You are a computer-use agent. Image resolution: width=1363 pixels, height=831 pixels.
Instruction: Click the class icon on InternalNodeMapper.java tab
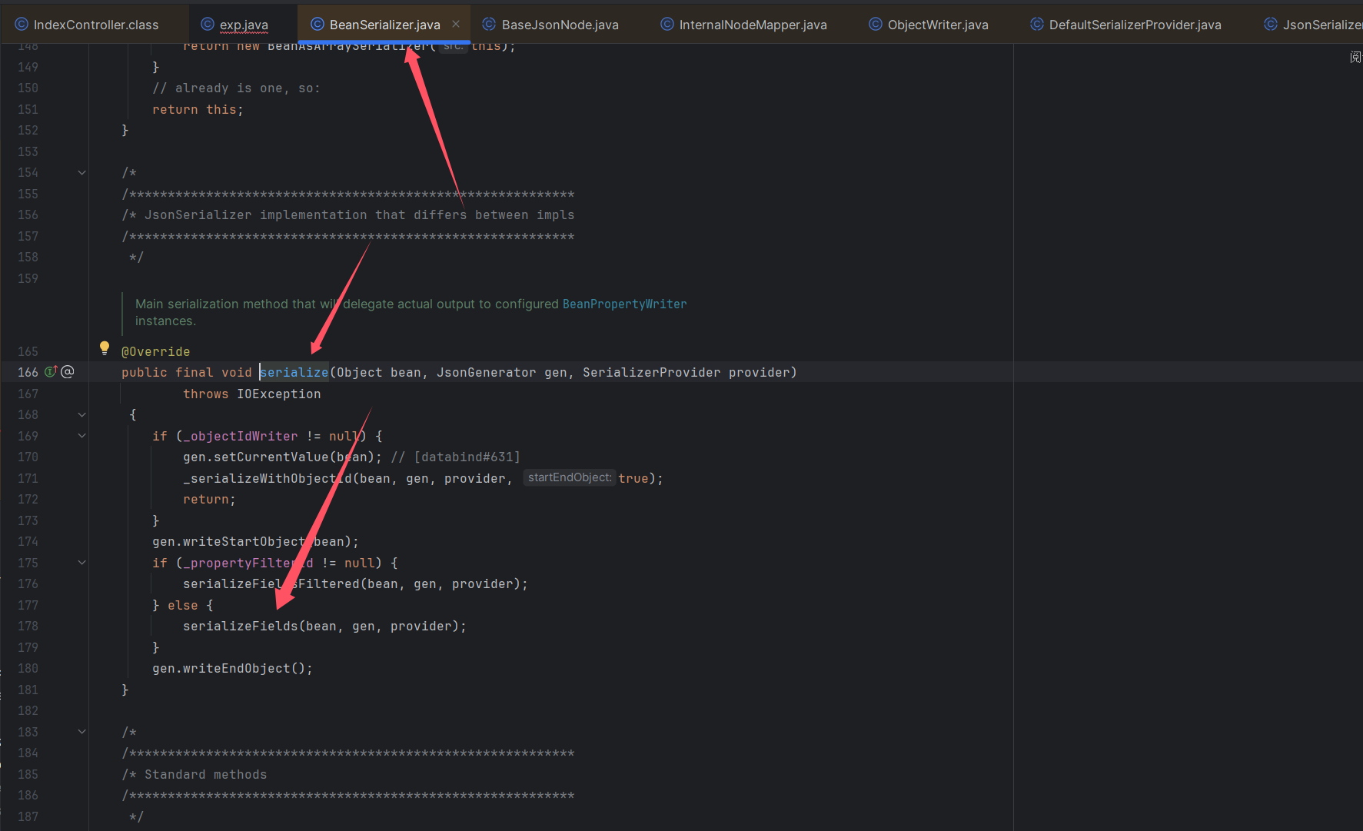click(x=667, y=24)
